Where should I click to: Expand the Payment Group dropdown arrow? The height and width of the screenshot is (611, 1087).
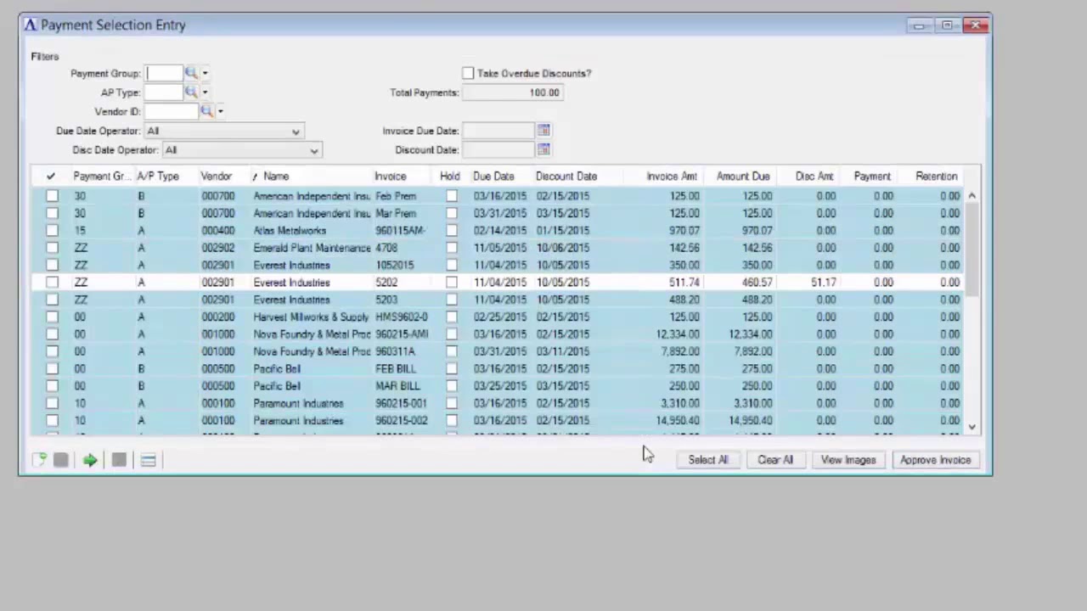(x=205, y=74)
